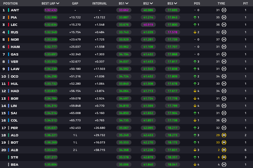Click the medium tyre icon for ALO
This screenshot has width=253, height=168.
pyautogui.click(x=224, y=135)
